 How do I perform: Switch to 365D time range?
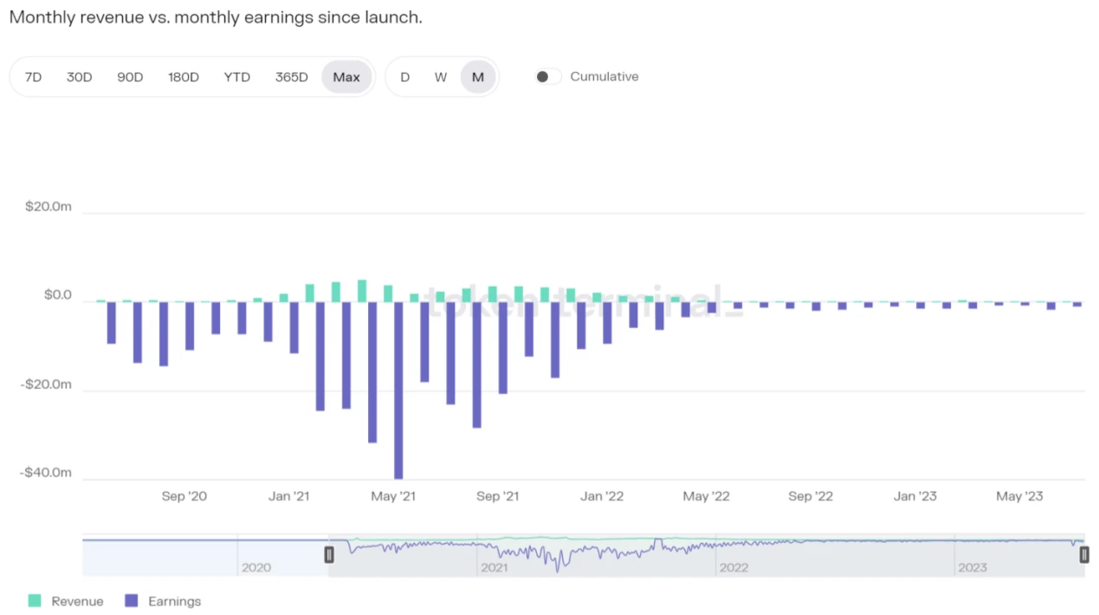point(291,77)
